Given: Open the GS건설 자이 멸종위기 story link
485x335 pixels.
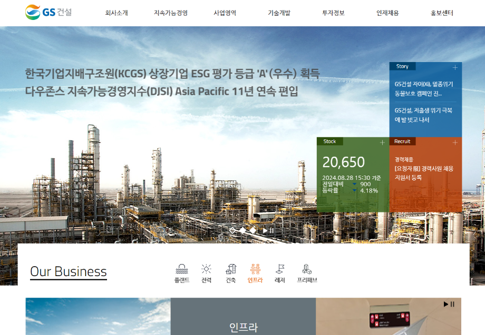Looking at the screenshot, I should [x=423, y=88].
